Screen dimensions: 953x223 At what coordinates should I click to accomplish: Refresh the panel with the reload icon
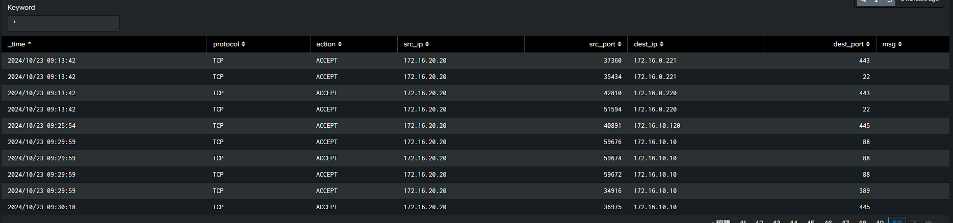[889, 2]
